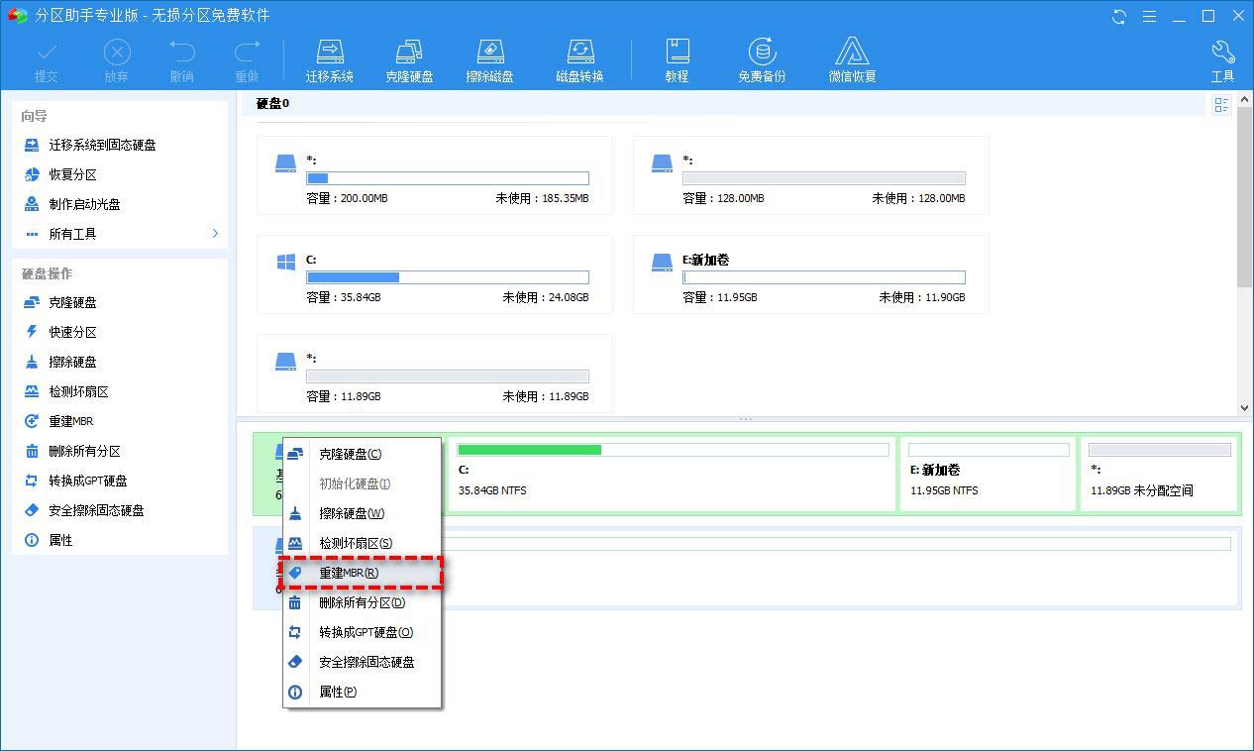1254x751 pixels.
Task: Click the 擦除磁盘 wipe disk icon
Action: tap(489, 57)
